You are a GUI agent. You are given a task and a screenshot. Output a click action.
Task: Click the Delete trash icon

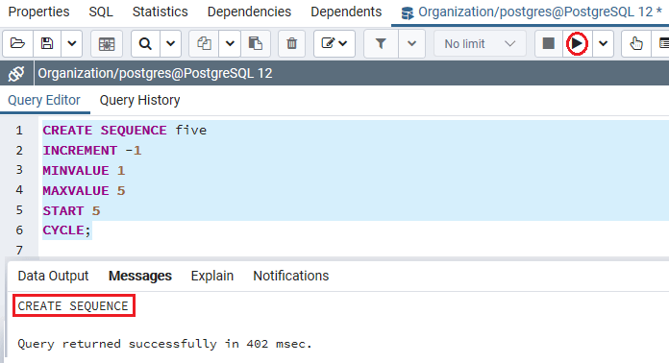pos(292,43)
